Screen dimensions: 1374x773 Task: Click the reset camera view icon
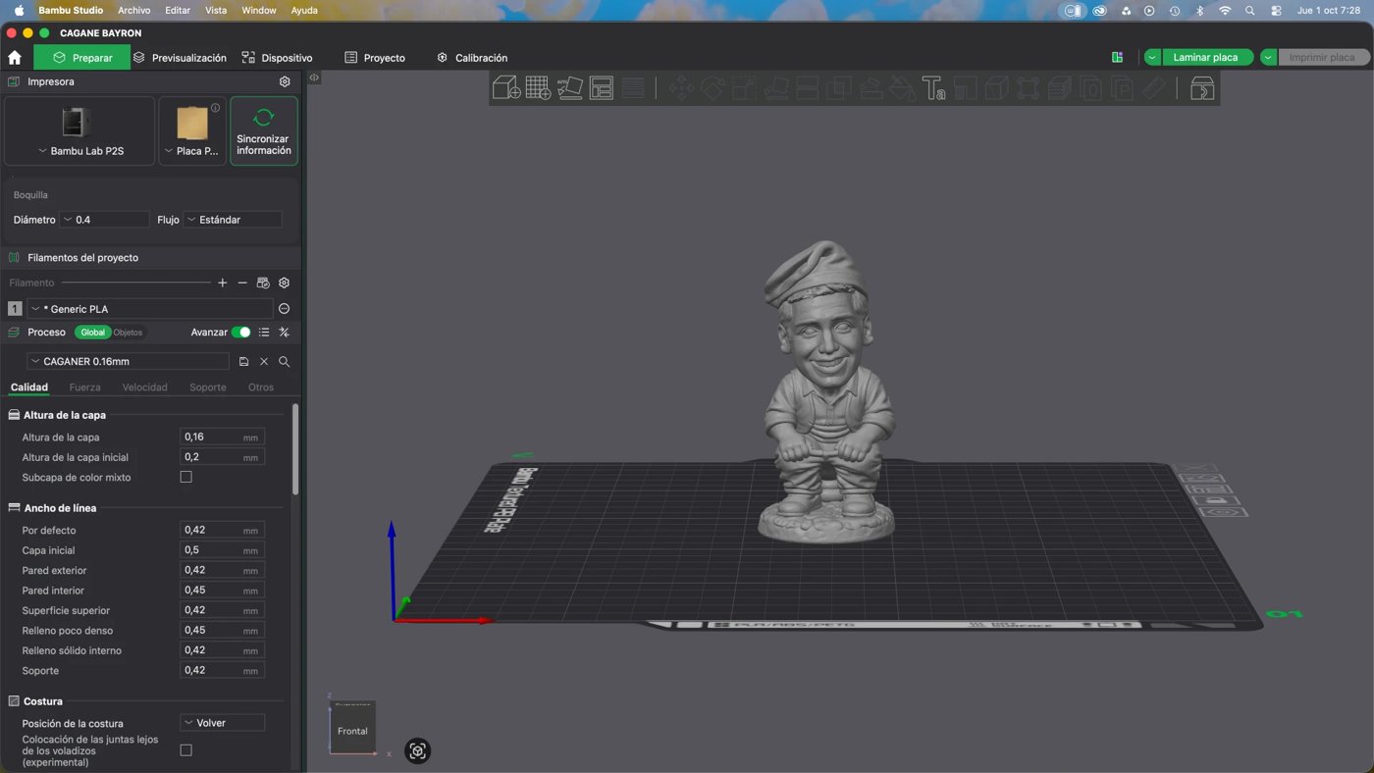pyautogui.click(x=417, y=751)
